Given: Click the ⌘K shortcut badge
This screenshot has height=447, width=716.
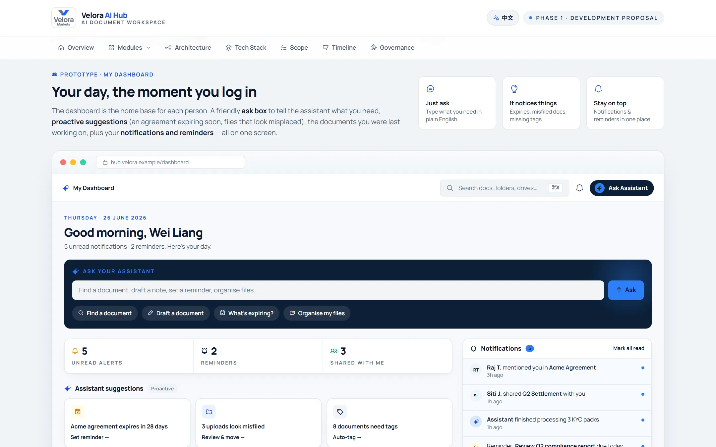Looking at the screenshot, I should (556, 188).
